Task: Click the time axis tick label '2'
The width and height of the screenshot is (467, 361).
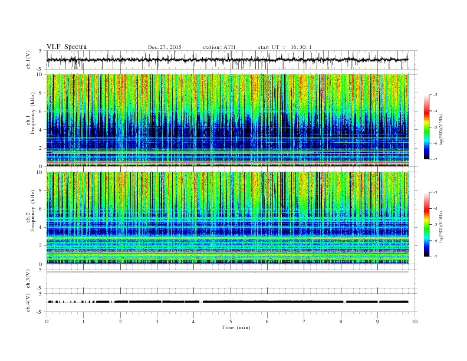Action: click(x=120, y=321)
